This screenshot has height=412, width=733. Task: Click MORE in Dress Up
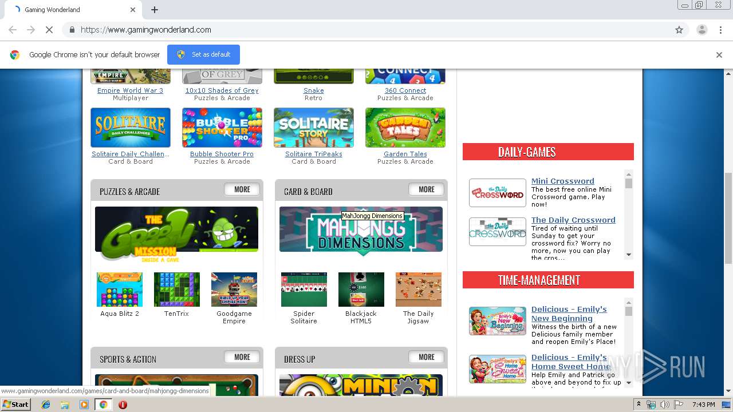427,357
